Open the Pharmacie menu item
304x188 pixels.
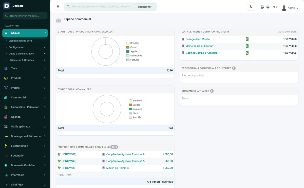(25, 175)
